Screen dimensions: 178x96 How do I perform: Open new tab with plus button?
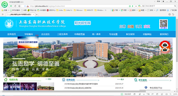(x=37, y=14)
